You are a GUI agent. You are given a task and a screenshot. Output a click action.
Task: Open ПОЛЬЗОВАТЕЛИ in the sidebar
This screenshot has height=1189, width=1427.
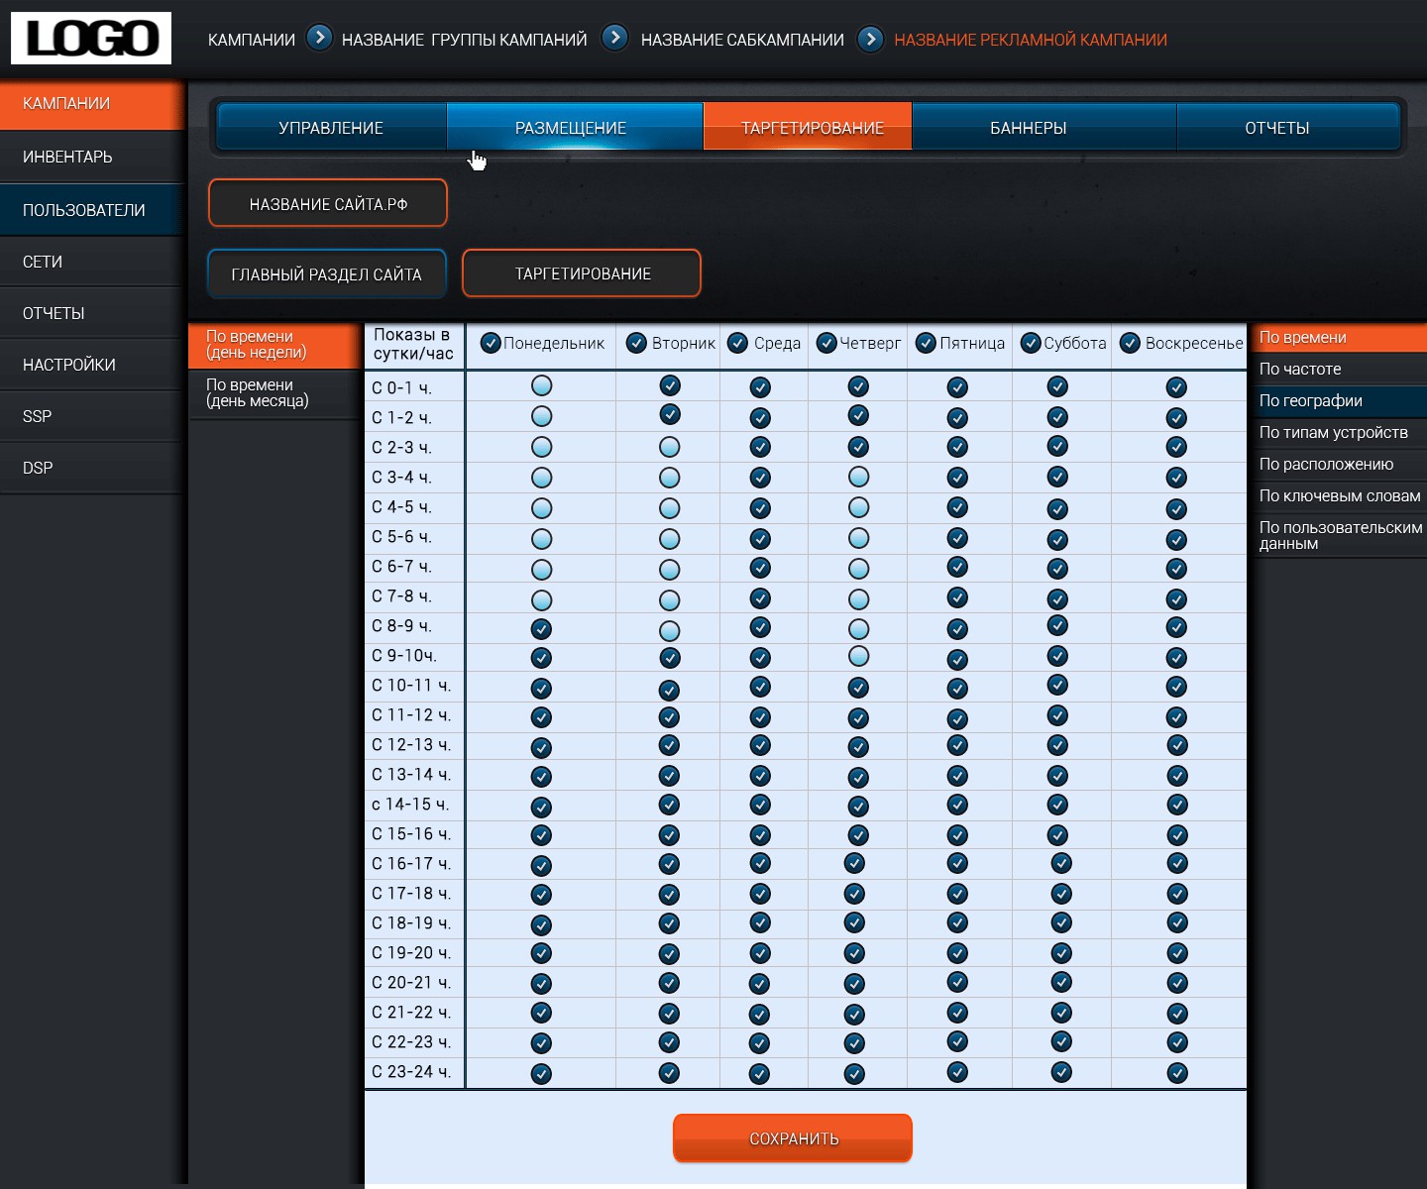point(92,210)
